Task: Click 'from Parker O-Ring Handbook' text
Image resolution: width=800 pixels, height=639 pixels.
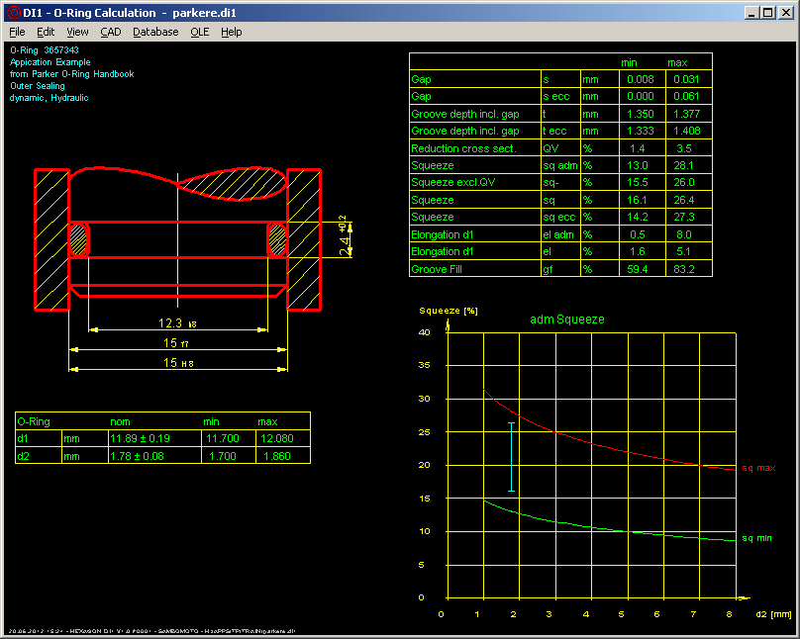Action: coord(72,74)
